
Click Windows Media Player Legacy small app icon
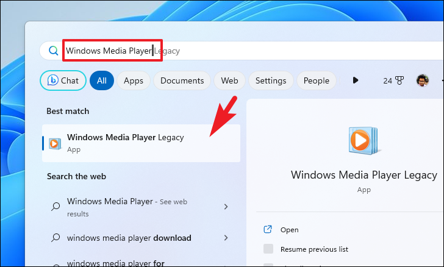55,143
